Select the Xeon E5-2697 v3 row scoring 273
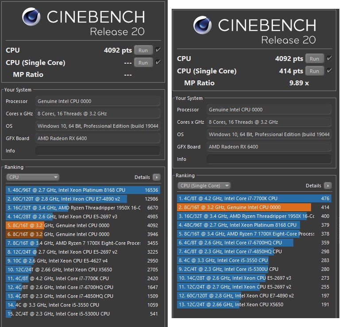354x327 pixels. point(254,278)
